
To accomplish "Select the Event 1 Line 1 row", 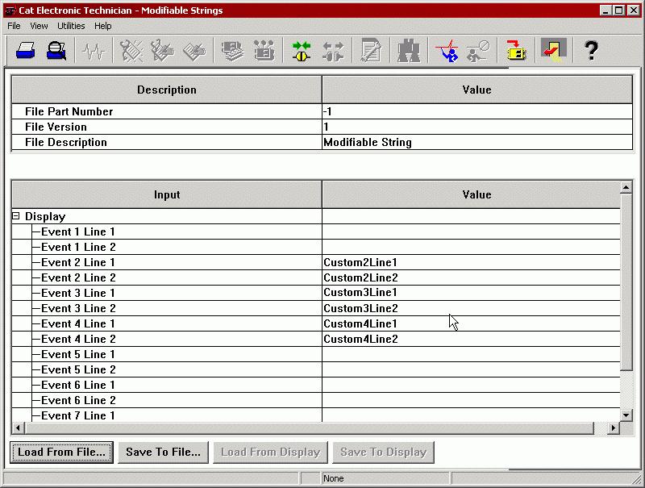I will click(x=316, y=231).
